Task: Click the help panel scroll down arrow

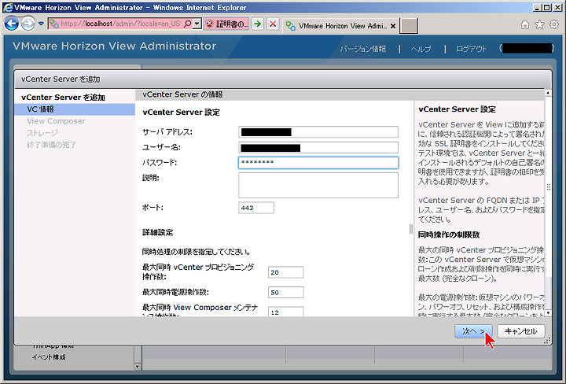Action: pyautogui.click(x=548, y=313)
